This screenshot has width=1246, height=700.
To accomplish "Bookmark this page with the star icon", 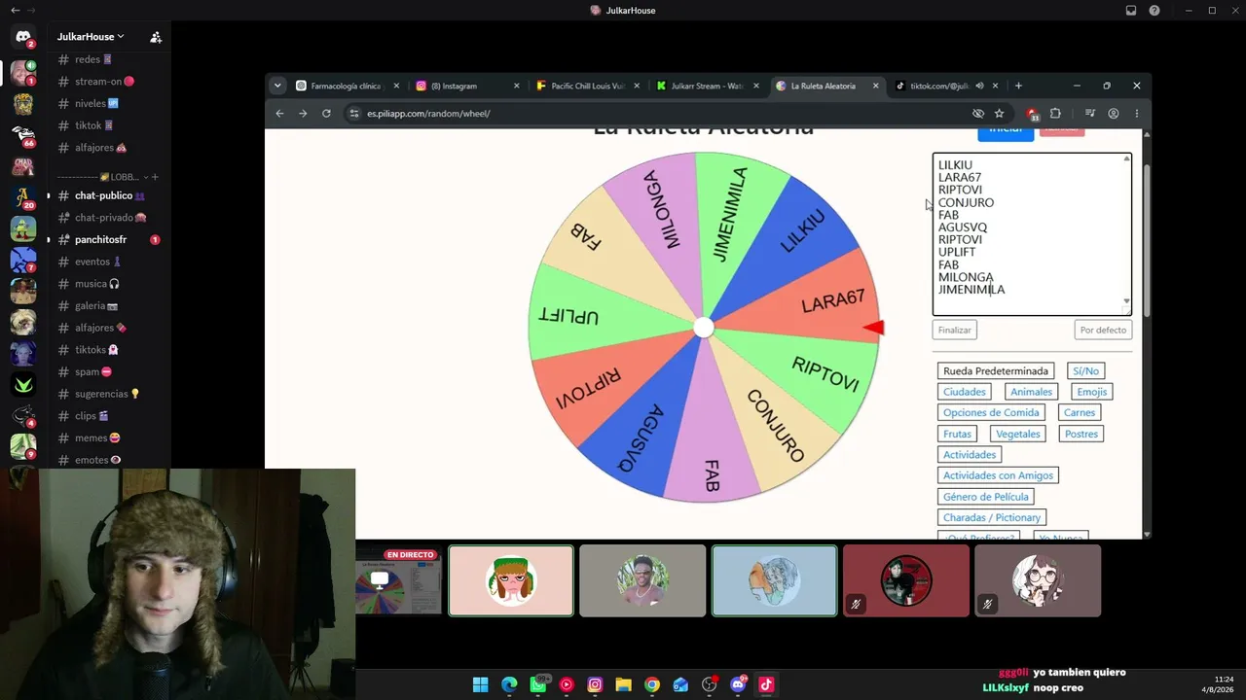I will (999, 114).
